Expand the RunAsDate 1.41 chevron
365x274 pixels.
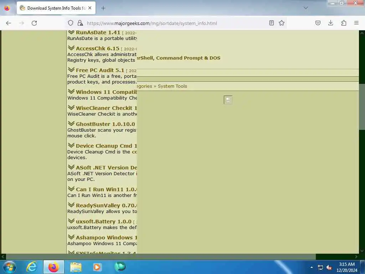[x=71, y=32]
